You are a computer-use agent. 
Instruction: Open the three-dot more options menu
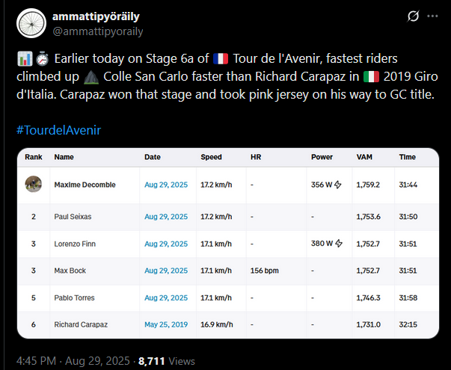pos(434,16)
